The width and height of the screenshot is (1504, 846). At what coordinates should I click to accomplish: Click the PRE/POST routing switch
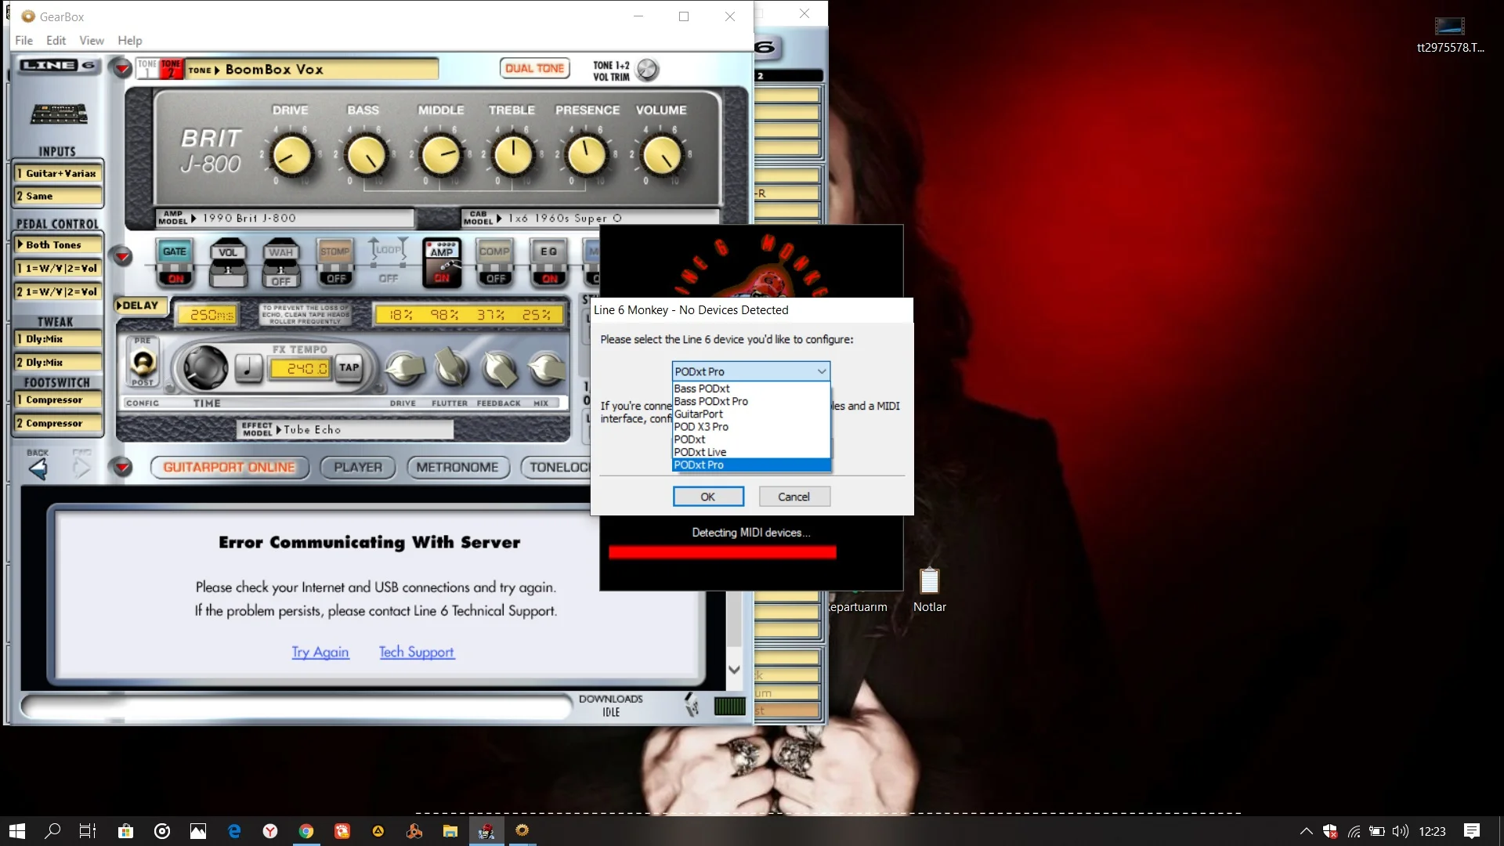click(x=143, y=362)
